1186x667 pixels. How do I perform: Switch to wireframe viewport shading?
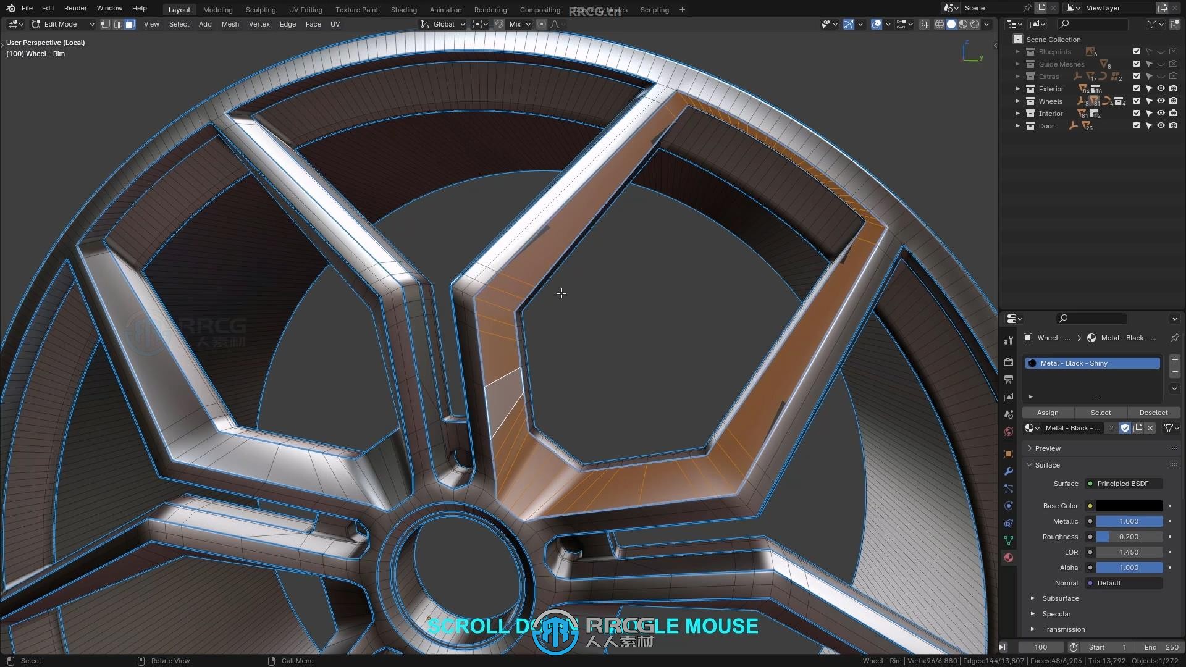(x=940, y=24)
